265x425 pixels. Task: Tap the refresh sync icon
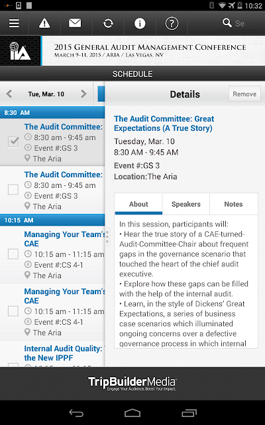108,24
